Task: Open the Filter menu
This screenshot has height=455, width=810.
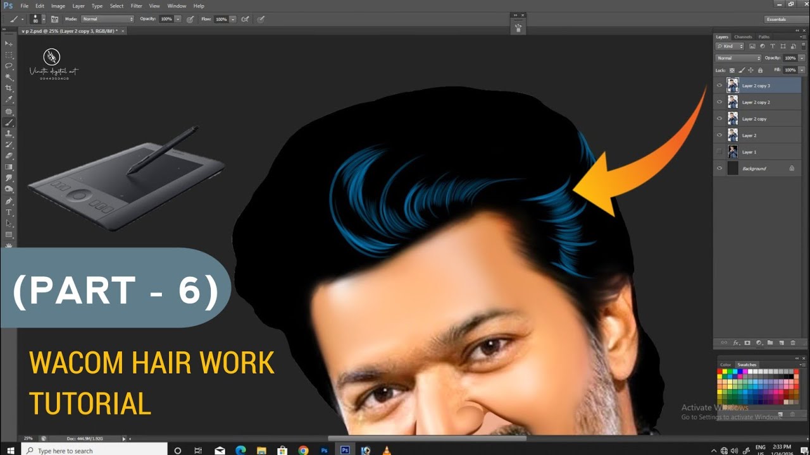Action: (137, 6)
